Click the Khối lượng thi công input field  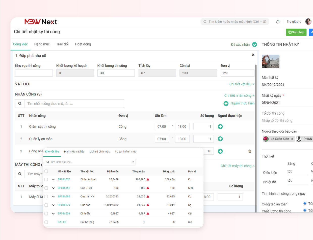[x=116, y=73]
